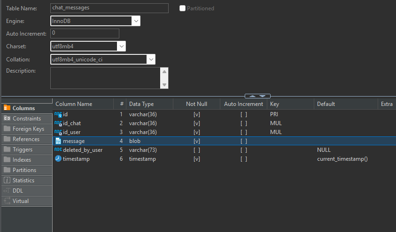Click the Virtual tab icon
This screenshot has height=232, width=396.
(x=7, y=201)
